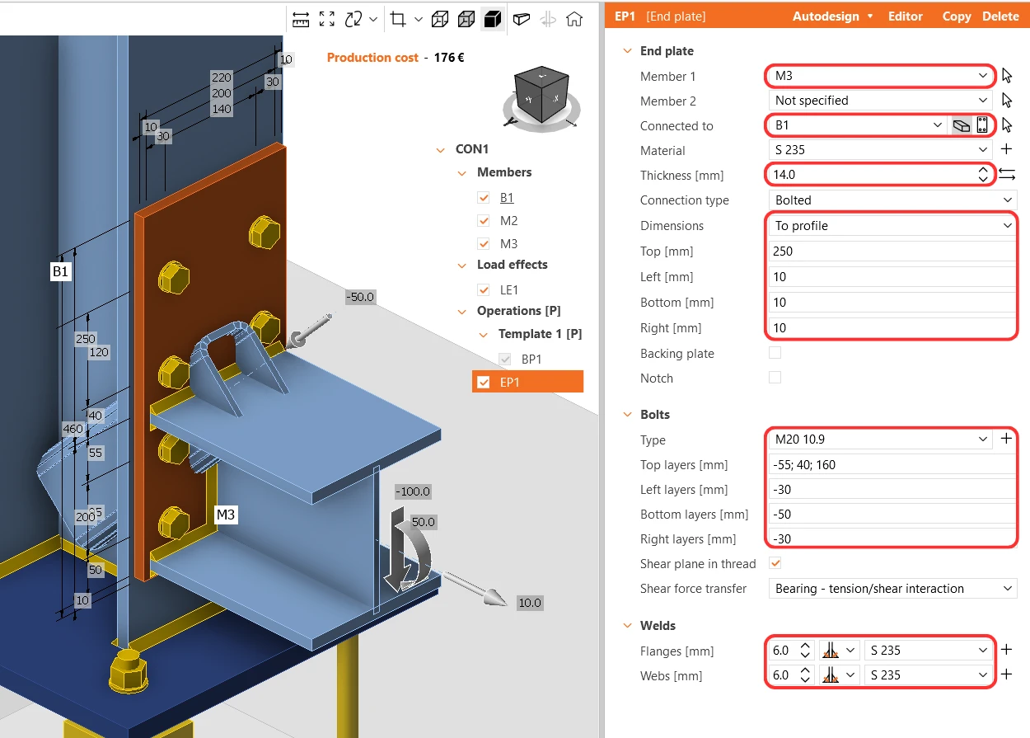Click the Webs weld type icon
Viewport: 1030px width, 738px height.
(x=831, y=675)
